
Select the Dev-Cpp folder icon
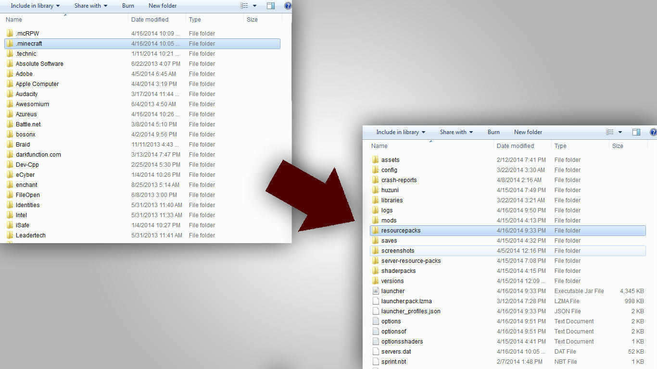[x=10, y=164]
